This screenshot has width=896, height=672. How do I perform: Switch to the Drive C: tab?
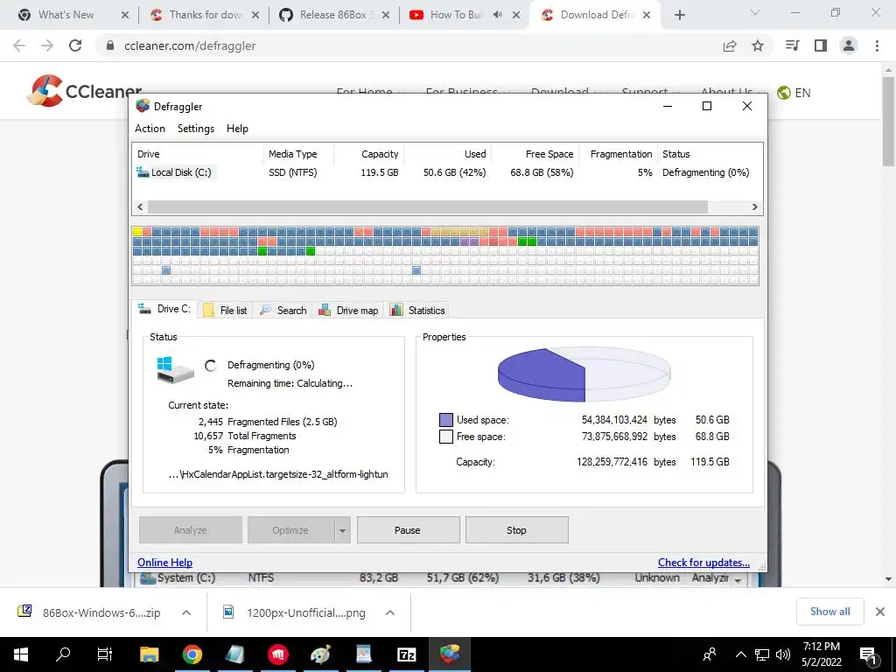(x=164, y=309)
